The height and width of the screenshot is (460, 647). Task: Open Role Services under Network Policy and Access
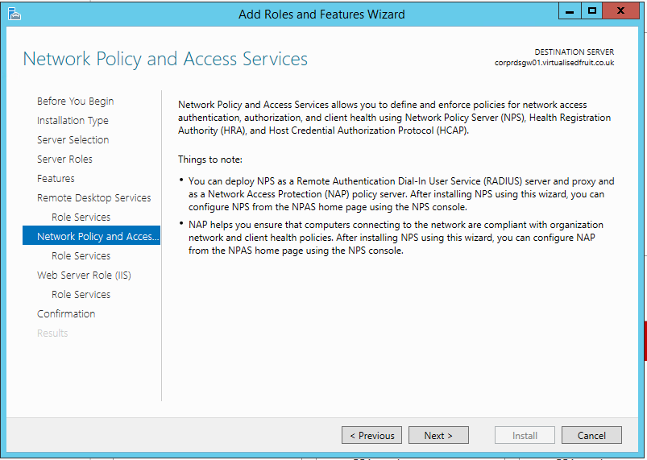(81, 255)
